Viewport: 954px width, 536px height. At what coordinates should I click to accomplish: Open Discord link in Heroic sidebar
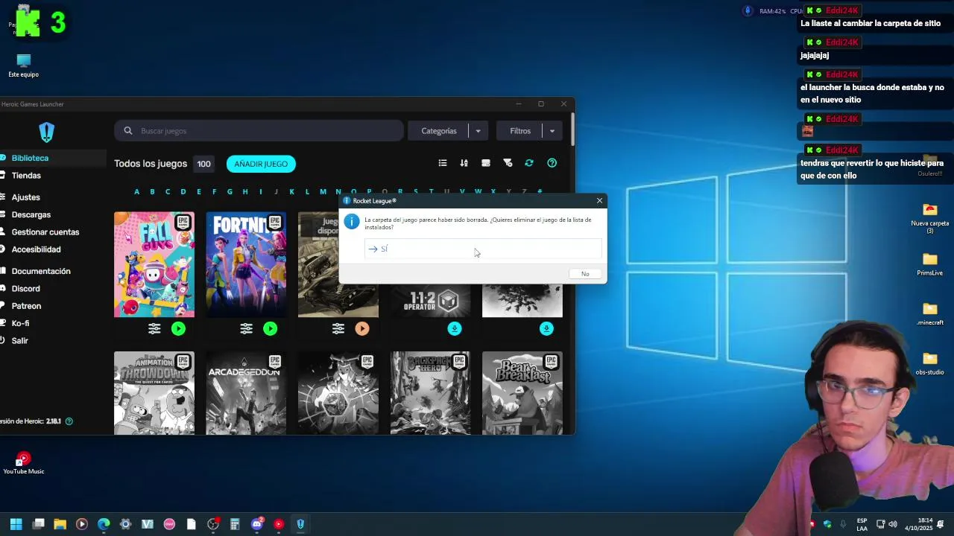click(x=25, y=289)
